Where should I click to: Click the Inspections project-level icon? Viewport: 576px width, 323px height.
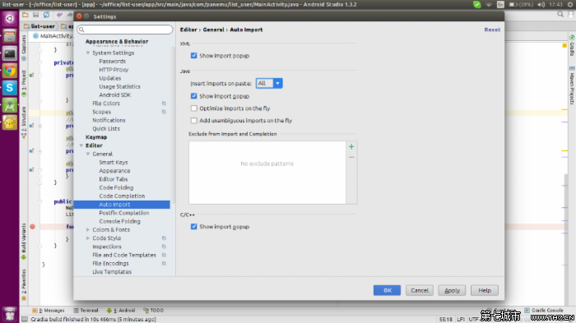coord(164,247)
